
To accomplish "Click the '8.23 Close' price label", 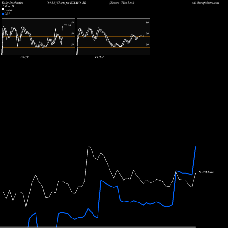I will pos(206,172).
